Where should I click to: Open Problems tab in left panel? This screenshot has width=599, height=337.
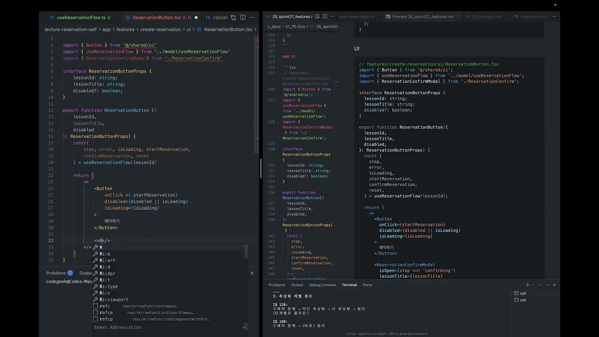[59, 273]
